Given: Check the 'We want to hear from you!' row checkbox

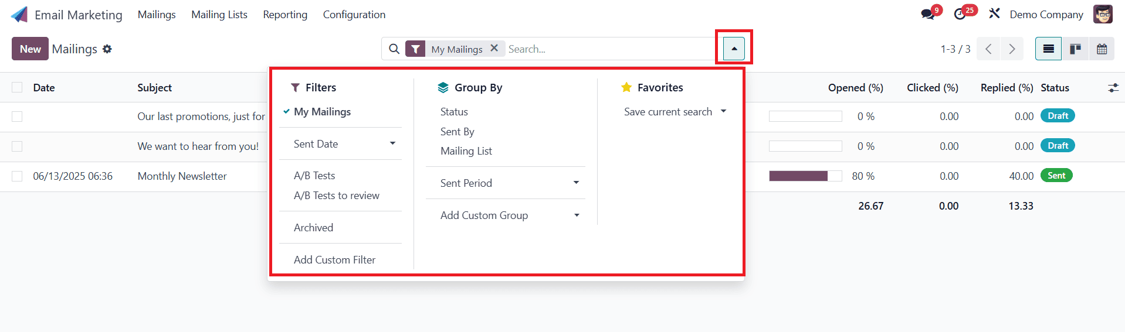Looking at the screenshot, I should pyautogui.click(x=17, y=146).
